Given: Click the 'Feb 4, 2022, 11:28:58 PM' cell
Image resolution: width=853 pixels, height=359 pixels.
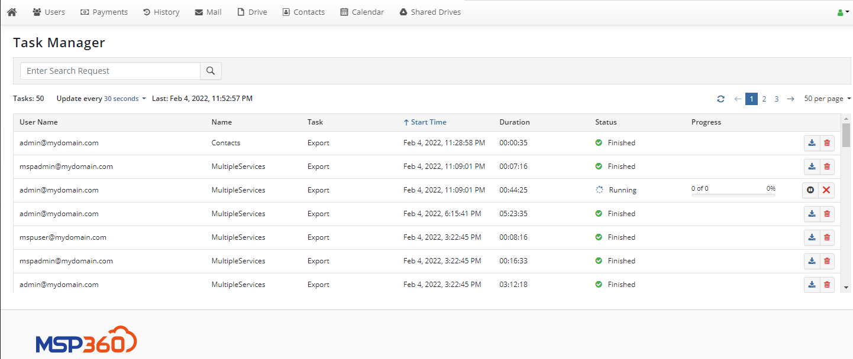Looking at the screenshot, I should click(x=444, y=143).
